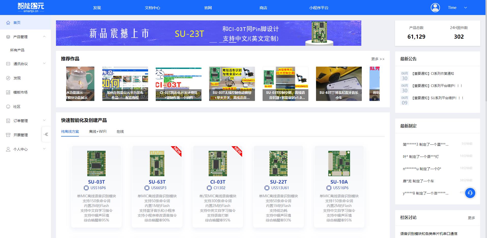Open announcement CI系列恢复通知
The image size is (487, 238).
(433, 73)
